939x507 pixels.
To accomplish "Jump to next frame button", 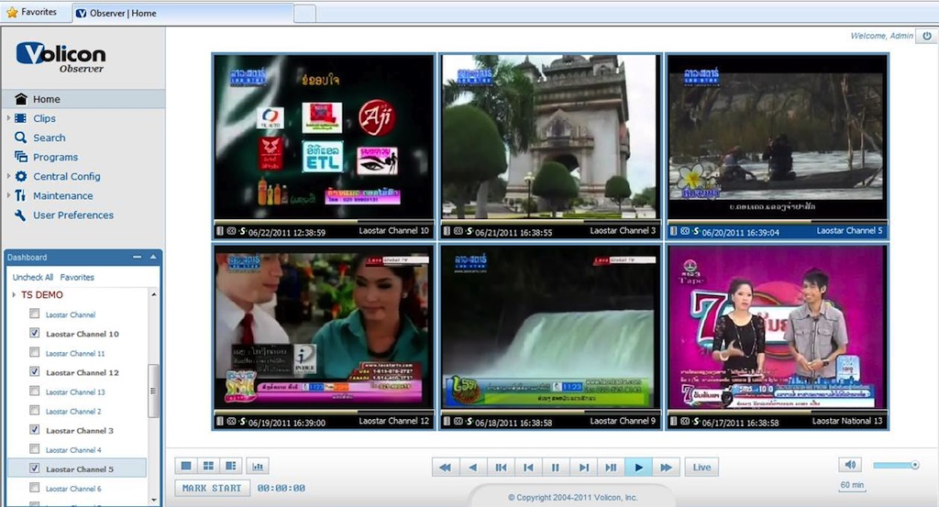I will [x=583, y=468].
